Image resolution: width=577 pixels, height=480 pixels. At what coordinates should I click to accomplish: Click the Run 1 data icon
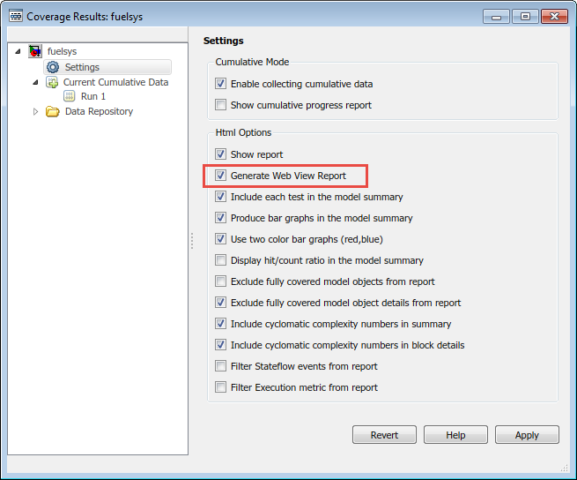pyautogui.click(x=70, y=96)
